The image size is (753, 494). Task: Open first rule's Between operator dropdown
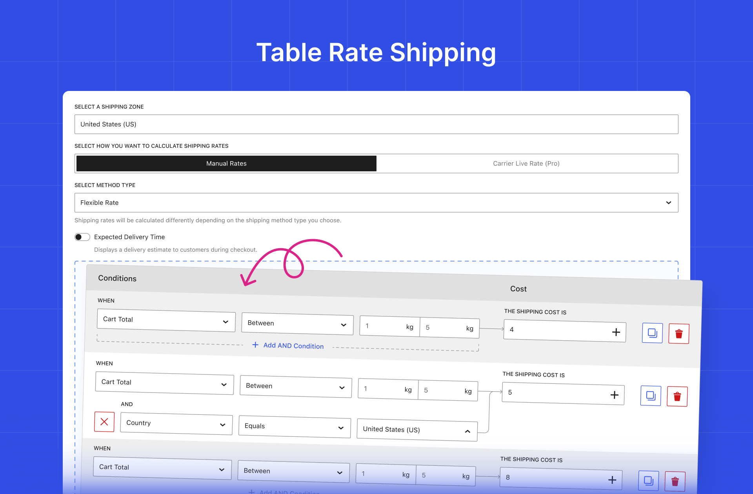click(298, 323)
